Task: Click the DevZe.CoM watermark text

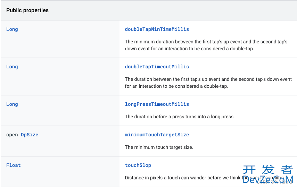Action: 268,180
